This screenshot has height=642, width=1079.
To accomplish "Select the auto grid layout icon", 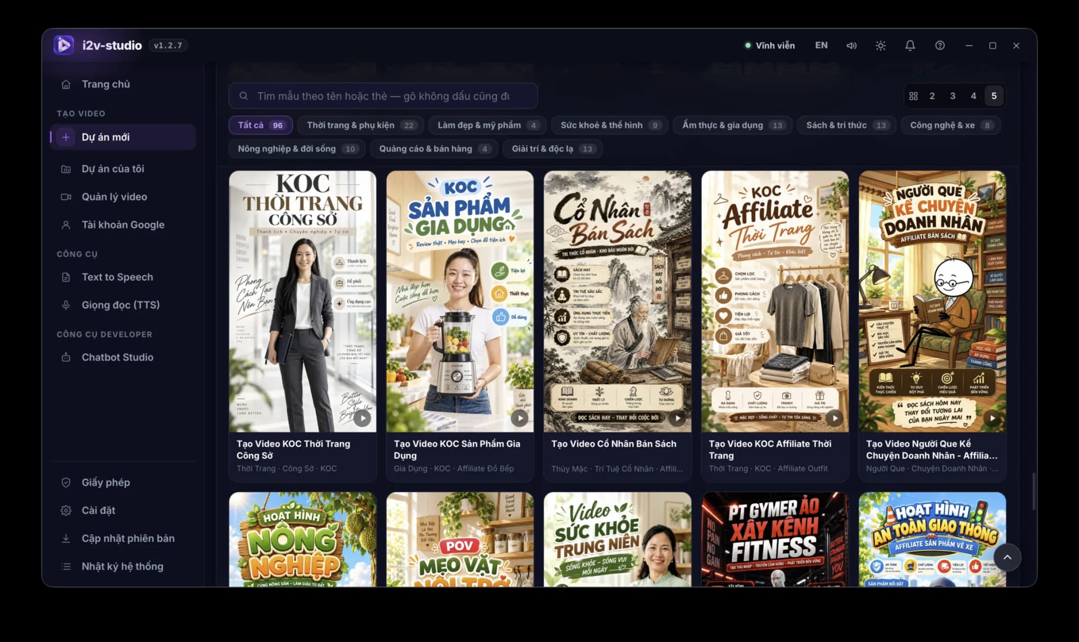I will point(913,96).
